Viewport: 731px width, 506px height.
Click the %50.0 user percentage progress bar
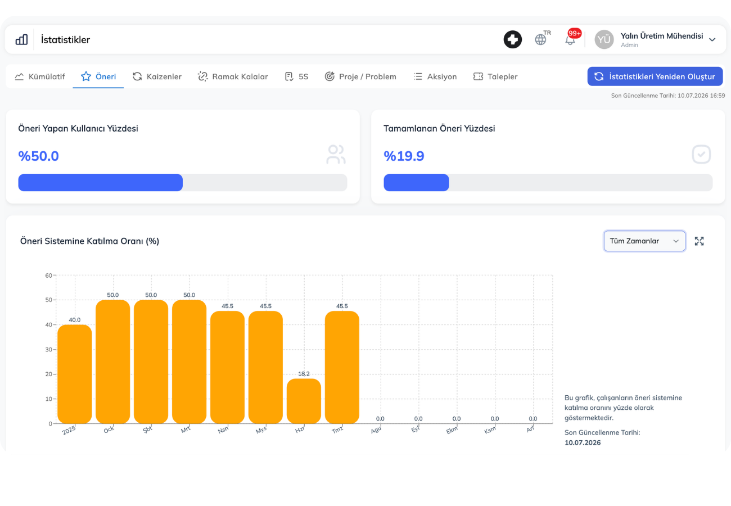183,183
